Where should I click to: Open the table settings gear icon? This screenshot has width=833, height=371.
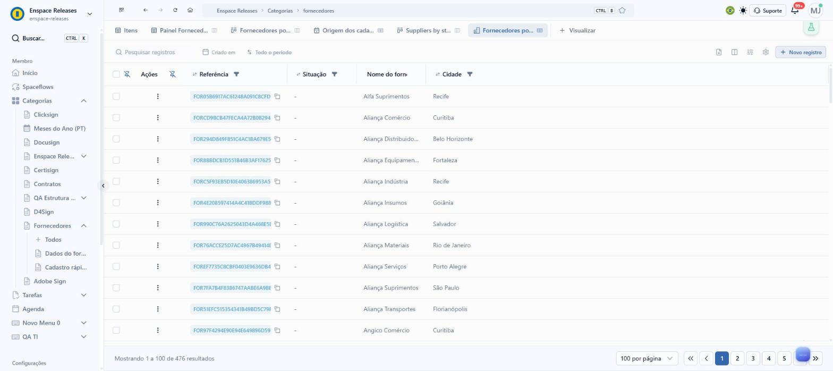point(766,52)
